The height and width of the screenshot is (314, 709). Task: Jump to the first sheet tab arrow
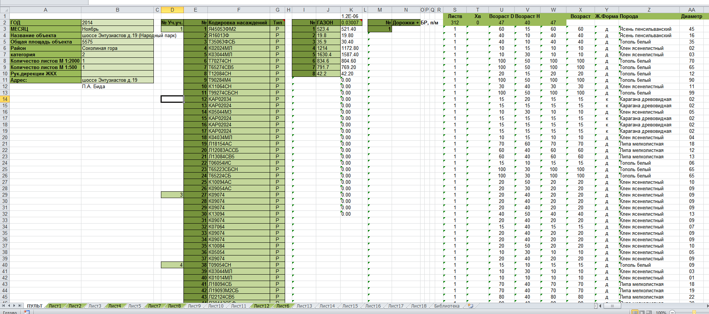(x=4, y=306)
